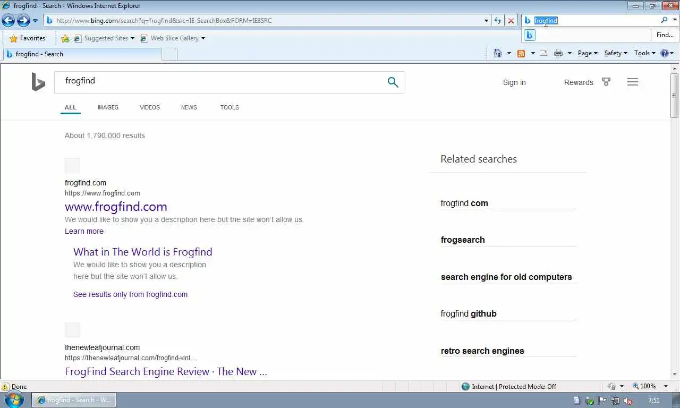Click the vertical scrollbar down arrow
Image resolution: width=680 pixels, height=408 pixels.
coord(675,375)
